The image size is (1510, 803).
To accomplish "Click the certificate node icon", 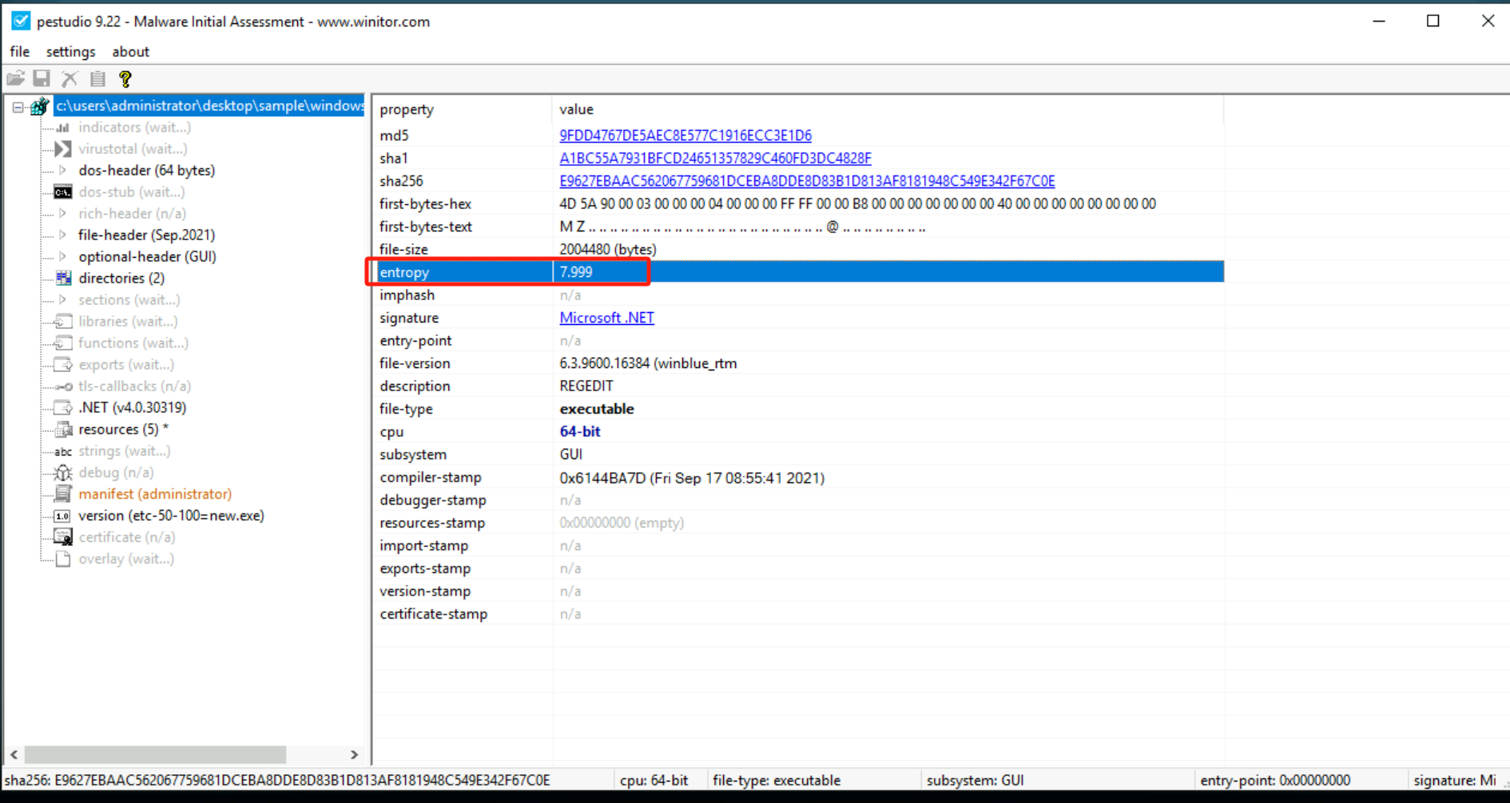I will [x=63, y=537].
